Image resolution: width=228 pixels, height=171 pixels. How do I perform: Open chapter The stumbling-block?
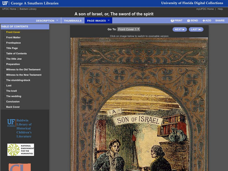pos(18,80)
